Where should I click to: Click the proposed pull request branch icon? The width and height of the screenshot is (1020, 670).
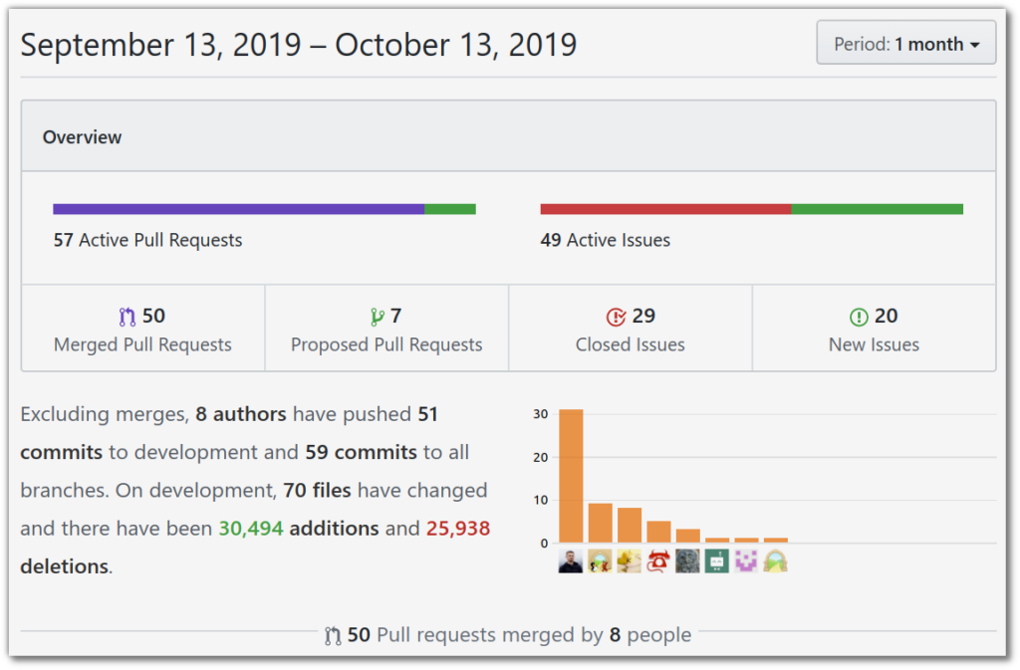tap(377, 317)
